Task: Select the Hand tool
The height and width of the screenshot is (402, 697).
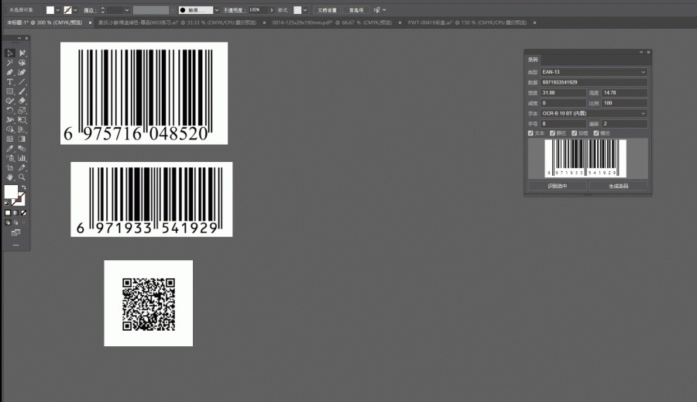Action: pos(10,177)
